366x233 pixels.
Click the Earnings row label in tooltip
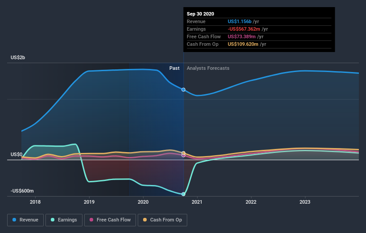click(x=196, y=29)
